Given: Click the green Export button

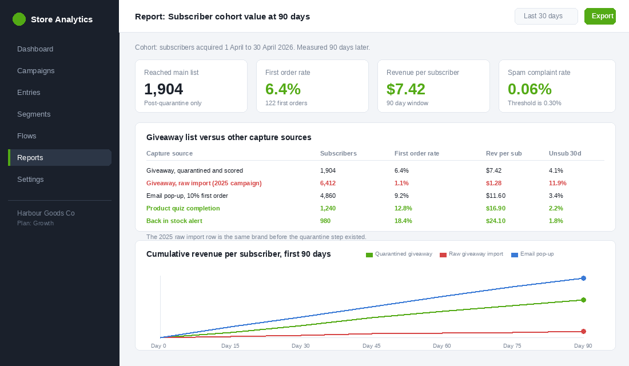Looking at the screenshot, I should pyautogui.click(x=600, y=16).
